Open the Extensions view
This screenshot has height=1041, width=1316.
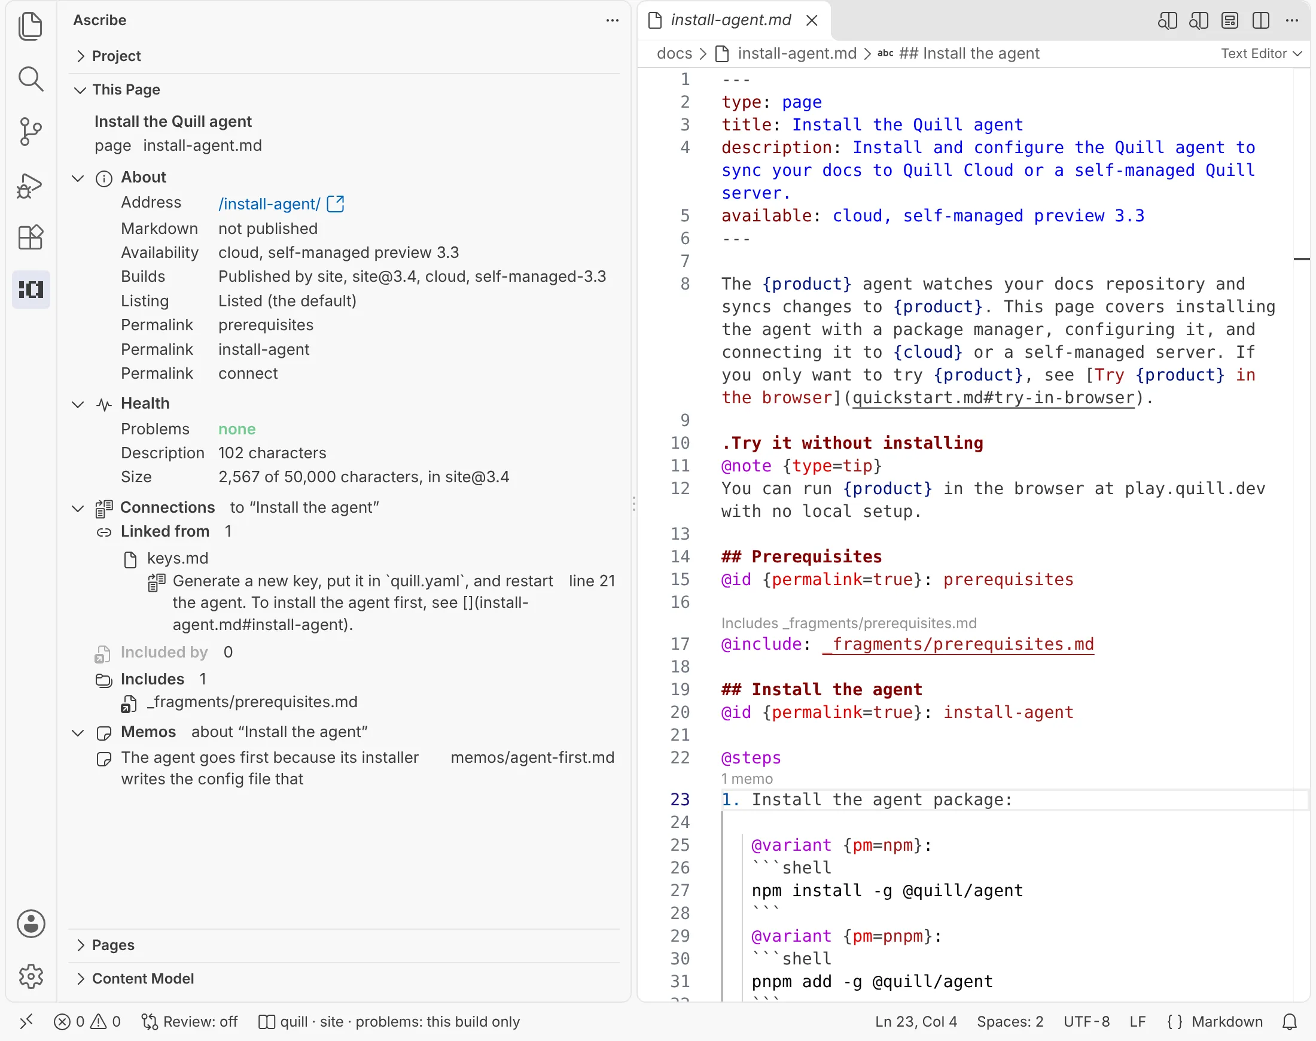[31, 237]
